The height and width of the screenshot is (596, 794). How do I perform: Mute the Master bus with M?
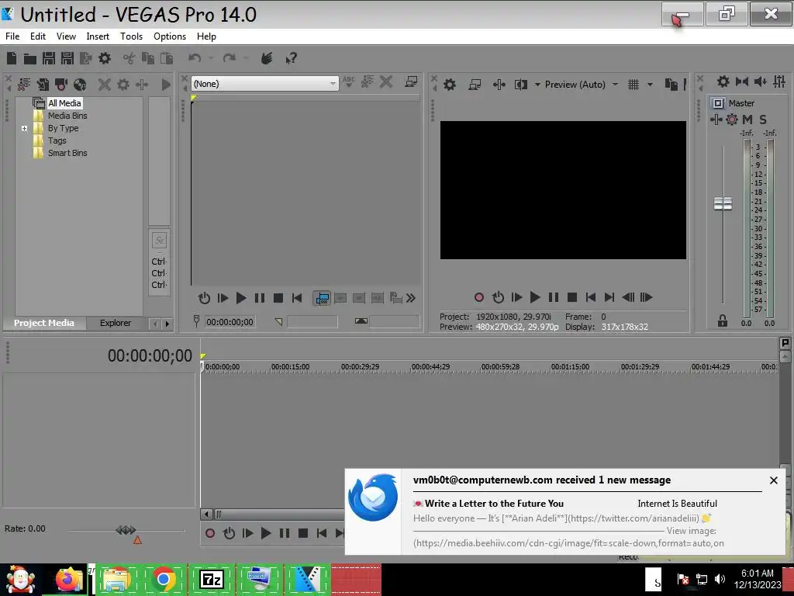point(747,120)
